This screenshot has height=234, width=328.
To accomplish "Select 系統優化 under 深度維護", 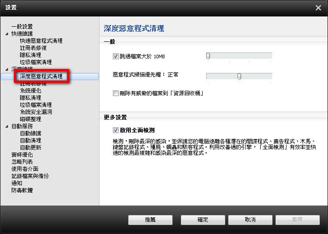I will (30, 91).
